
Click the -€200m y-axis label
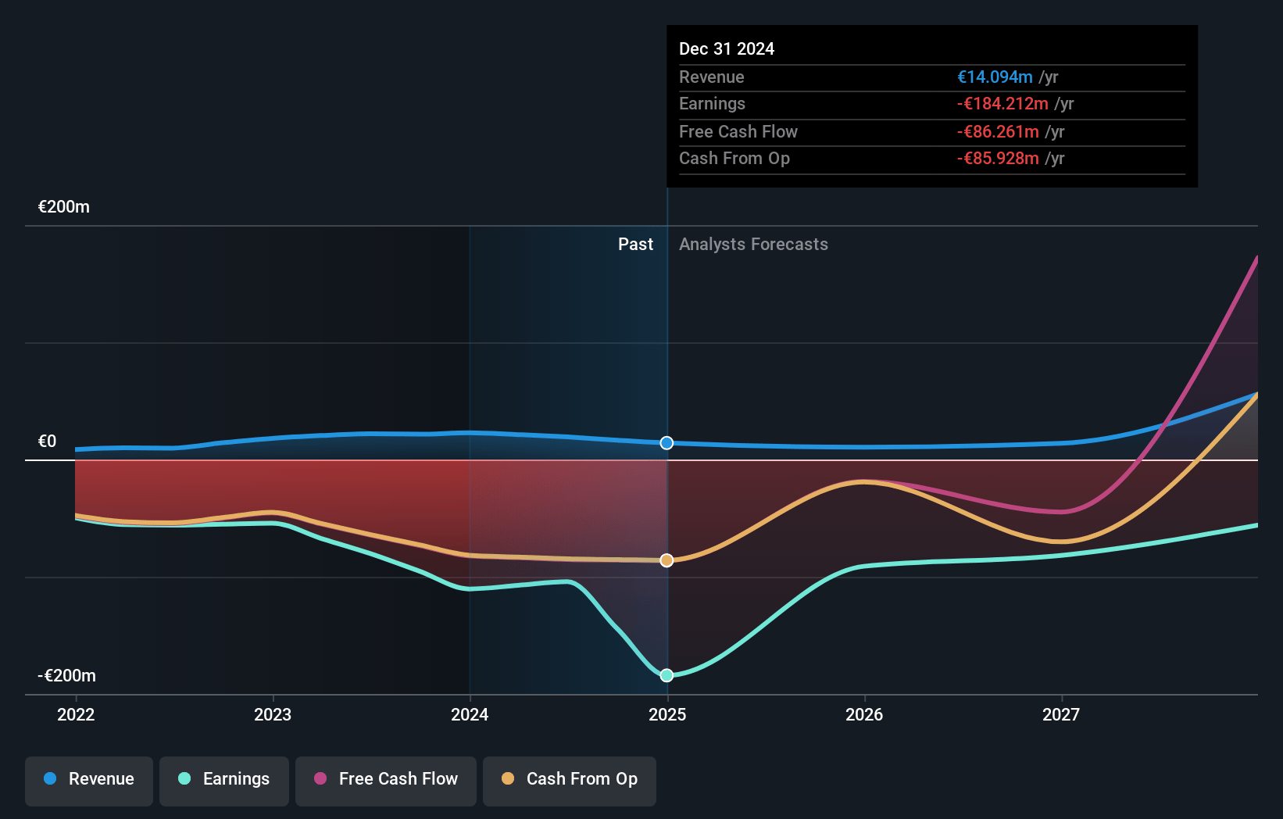pyautogui.click(x=67, y=676)
